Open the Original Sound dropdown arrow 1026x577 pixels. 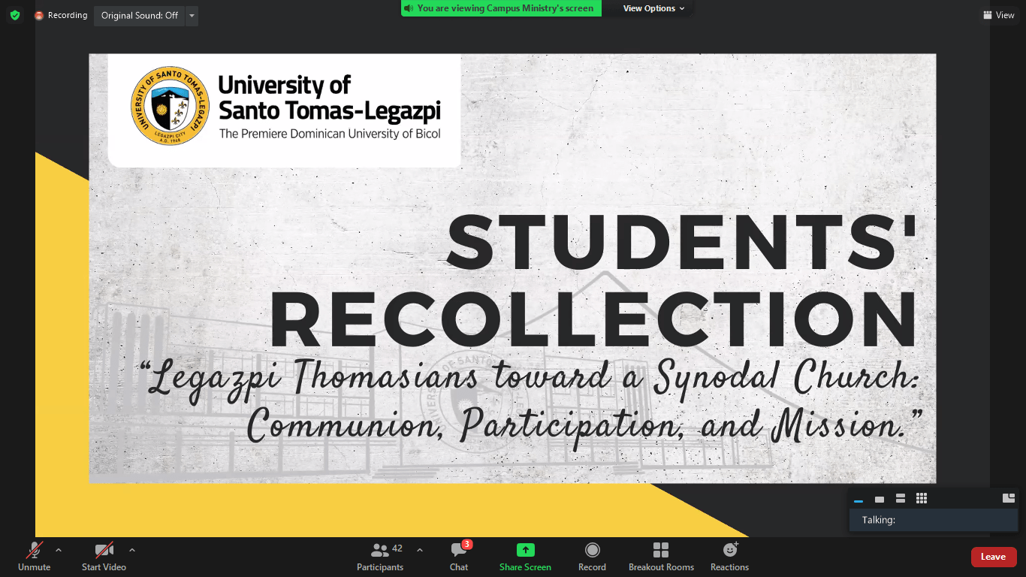pyautogui.click(x=191, y=15)
